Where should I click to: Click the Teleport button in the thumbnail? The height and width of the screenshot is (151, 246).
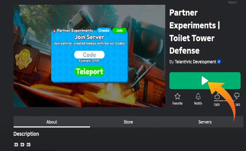pyautogui.click(x=89, y=72)
